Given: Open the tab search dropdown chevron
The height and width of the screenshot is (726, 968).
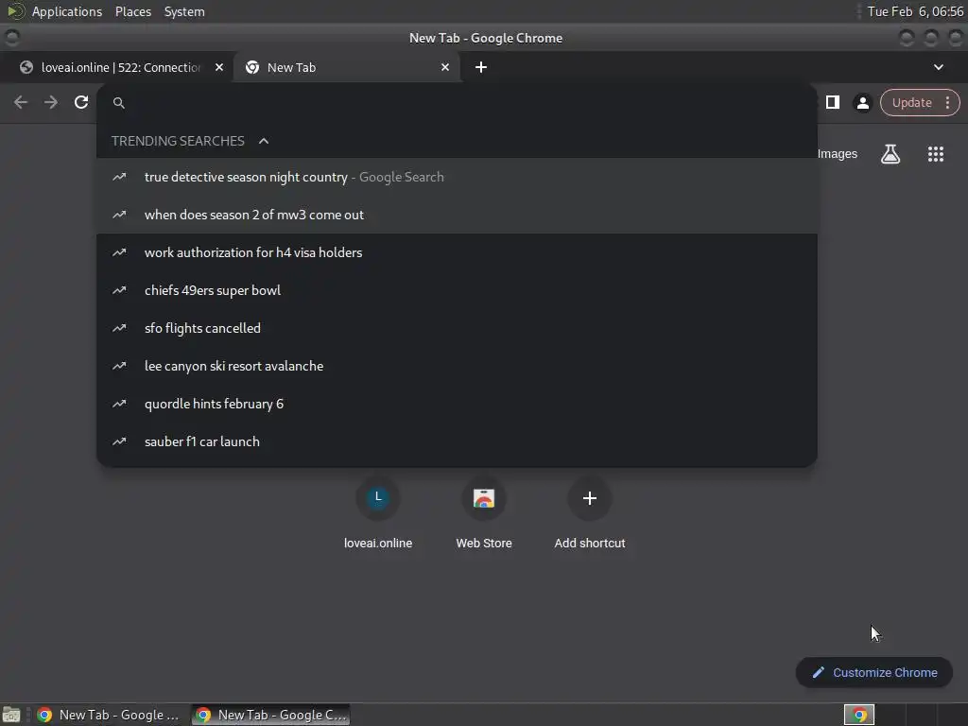Looking at the screenshot, I should tap(939, 67).
